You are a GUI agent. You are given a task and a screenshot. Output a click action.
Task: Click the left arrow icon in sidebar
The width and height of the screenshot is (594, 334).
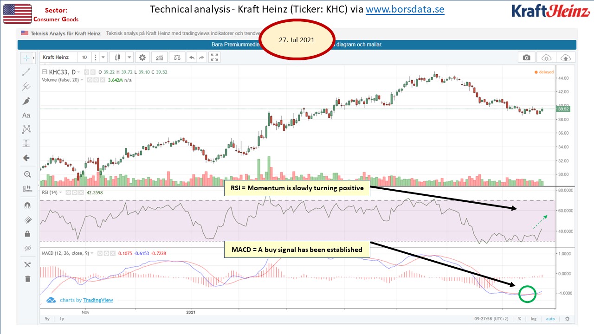[26, 158]
